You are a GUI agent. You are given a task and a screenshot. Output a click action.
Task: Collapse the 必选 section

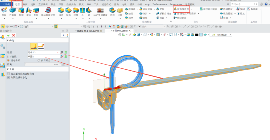point(7,40)
